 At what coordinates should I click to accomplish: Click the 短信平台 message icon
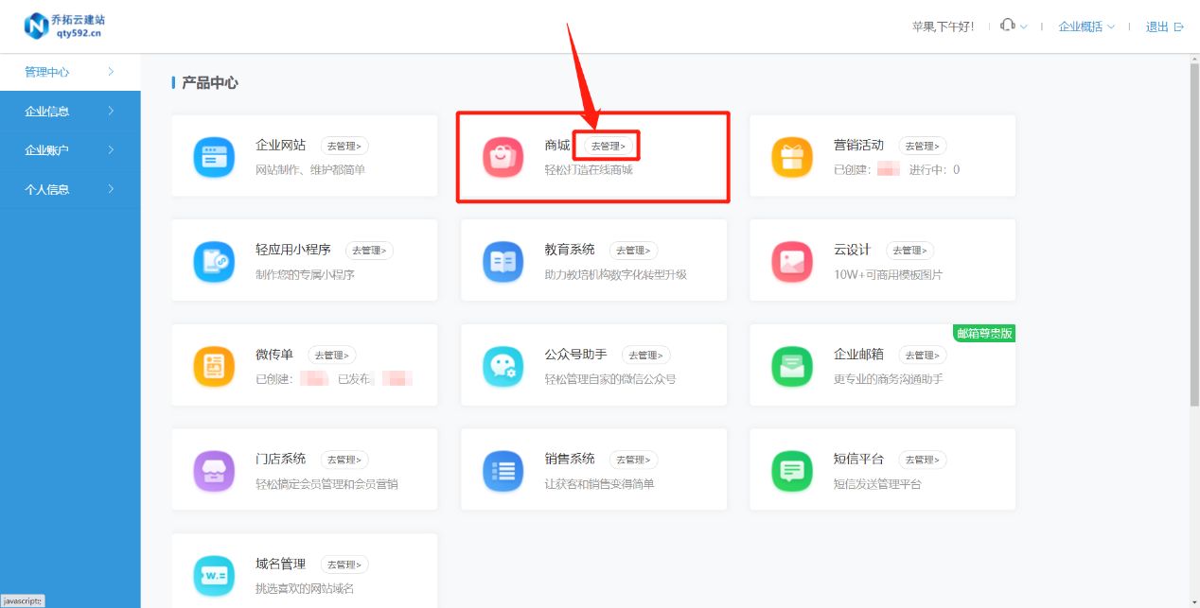(791, 469)
